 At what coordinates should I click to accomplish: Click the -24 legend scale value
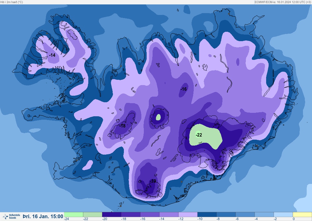(67, 219)
